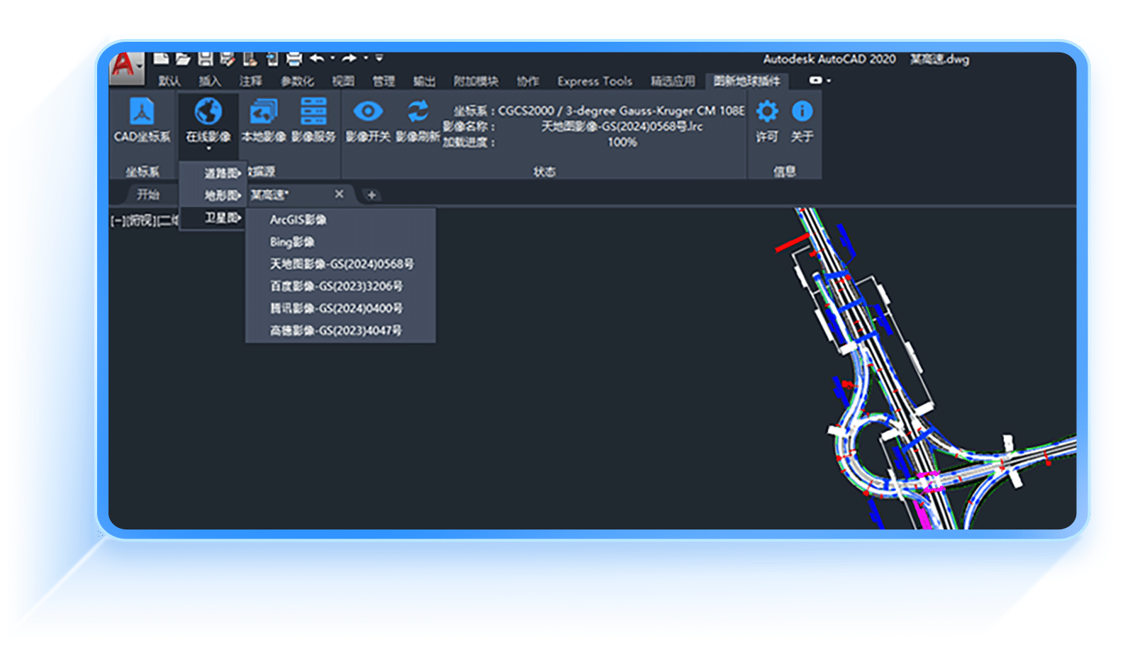Add a new drawing tab with plus
This screenshot has width=1130, height=645.
(371, 195)
